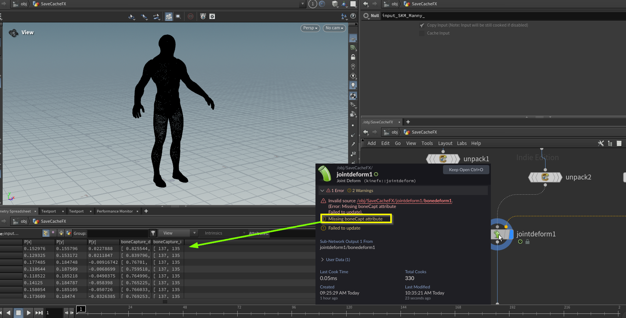Enable the Cache Input checkbox

pyautogui.click(x=422, y=33)
